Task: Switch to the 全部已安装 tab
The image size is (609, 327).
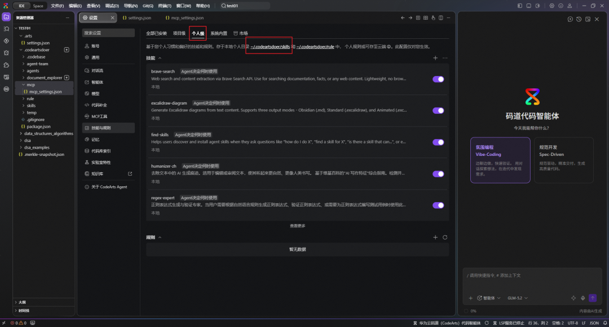Action: point(156,33)
